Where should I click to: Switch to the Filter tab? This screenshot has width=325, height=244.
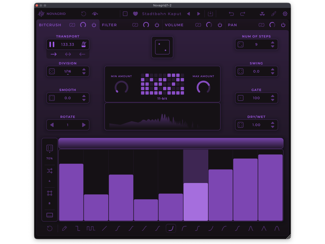pos(109,25)
